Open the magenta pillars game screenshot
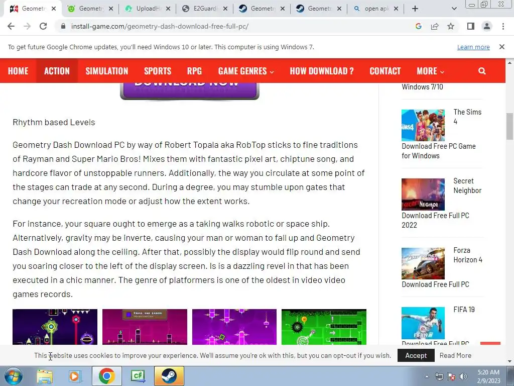 click(234, 327)
